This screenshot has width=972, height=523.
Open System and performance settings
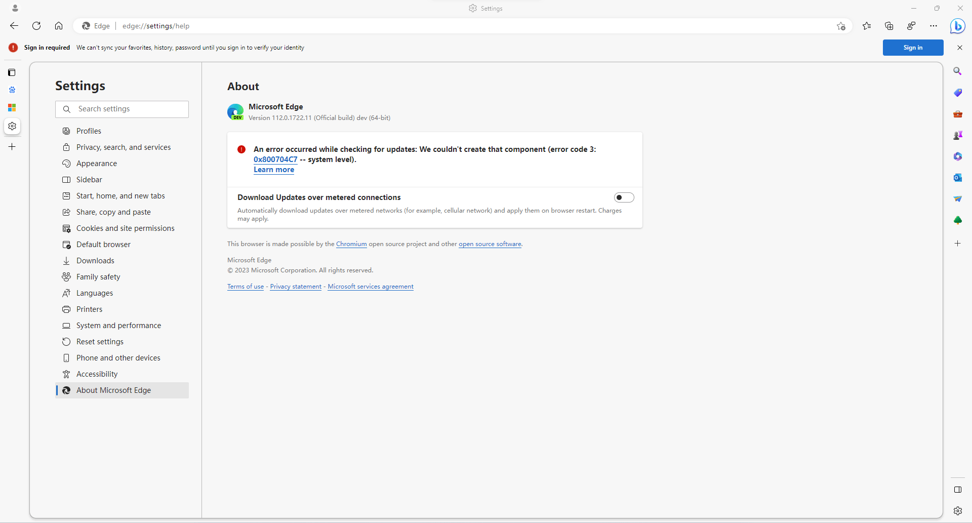coord(122,326)
